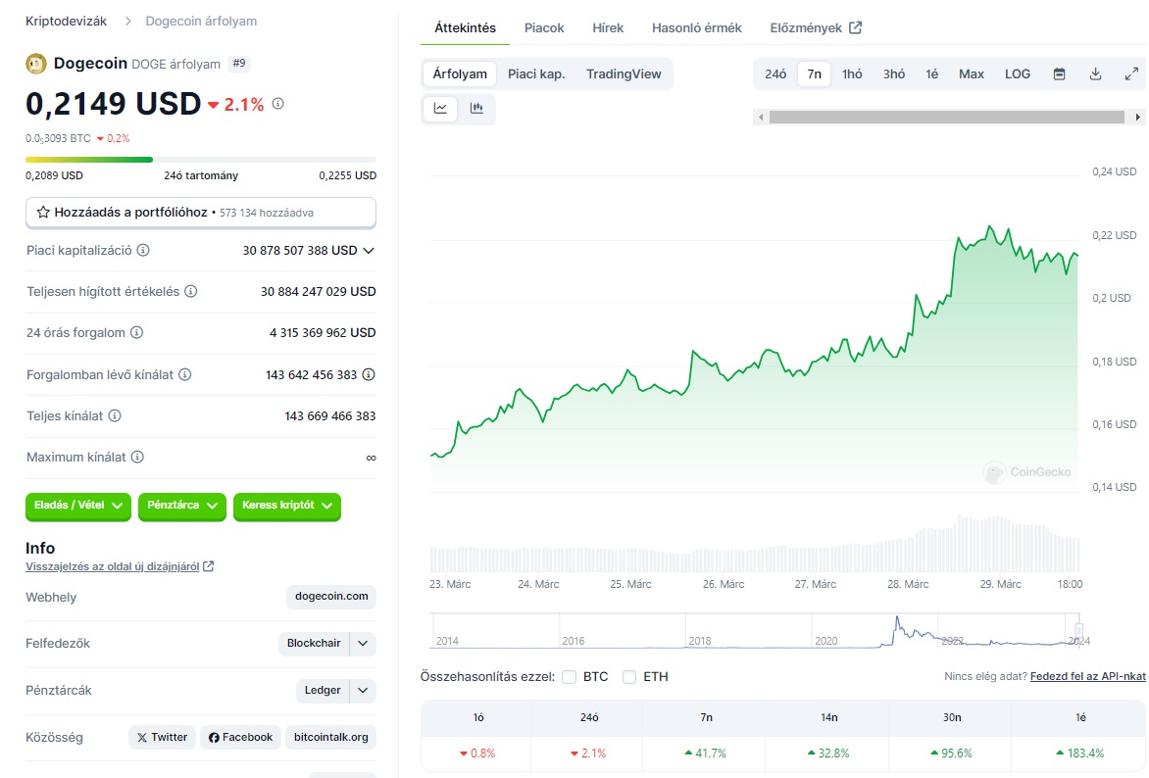Click the 7n 41.7% performance cell
Image resolution: width=1149 pixels, height=778 pixels.
tap(706, 754)
